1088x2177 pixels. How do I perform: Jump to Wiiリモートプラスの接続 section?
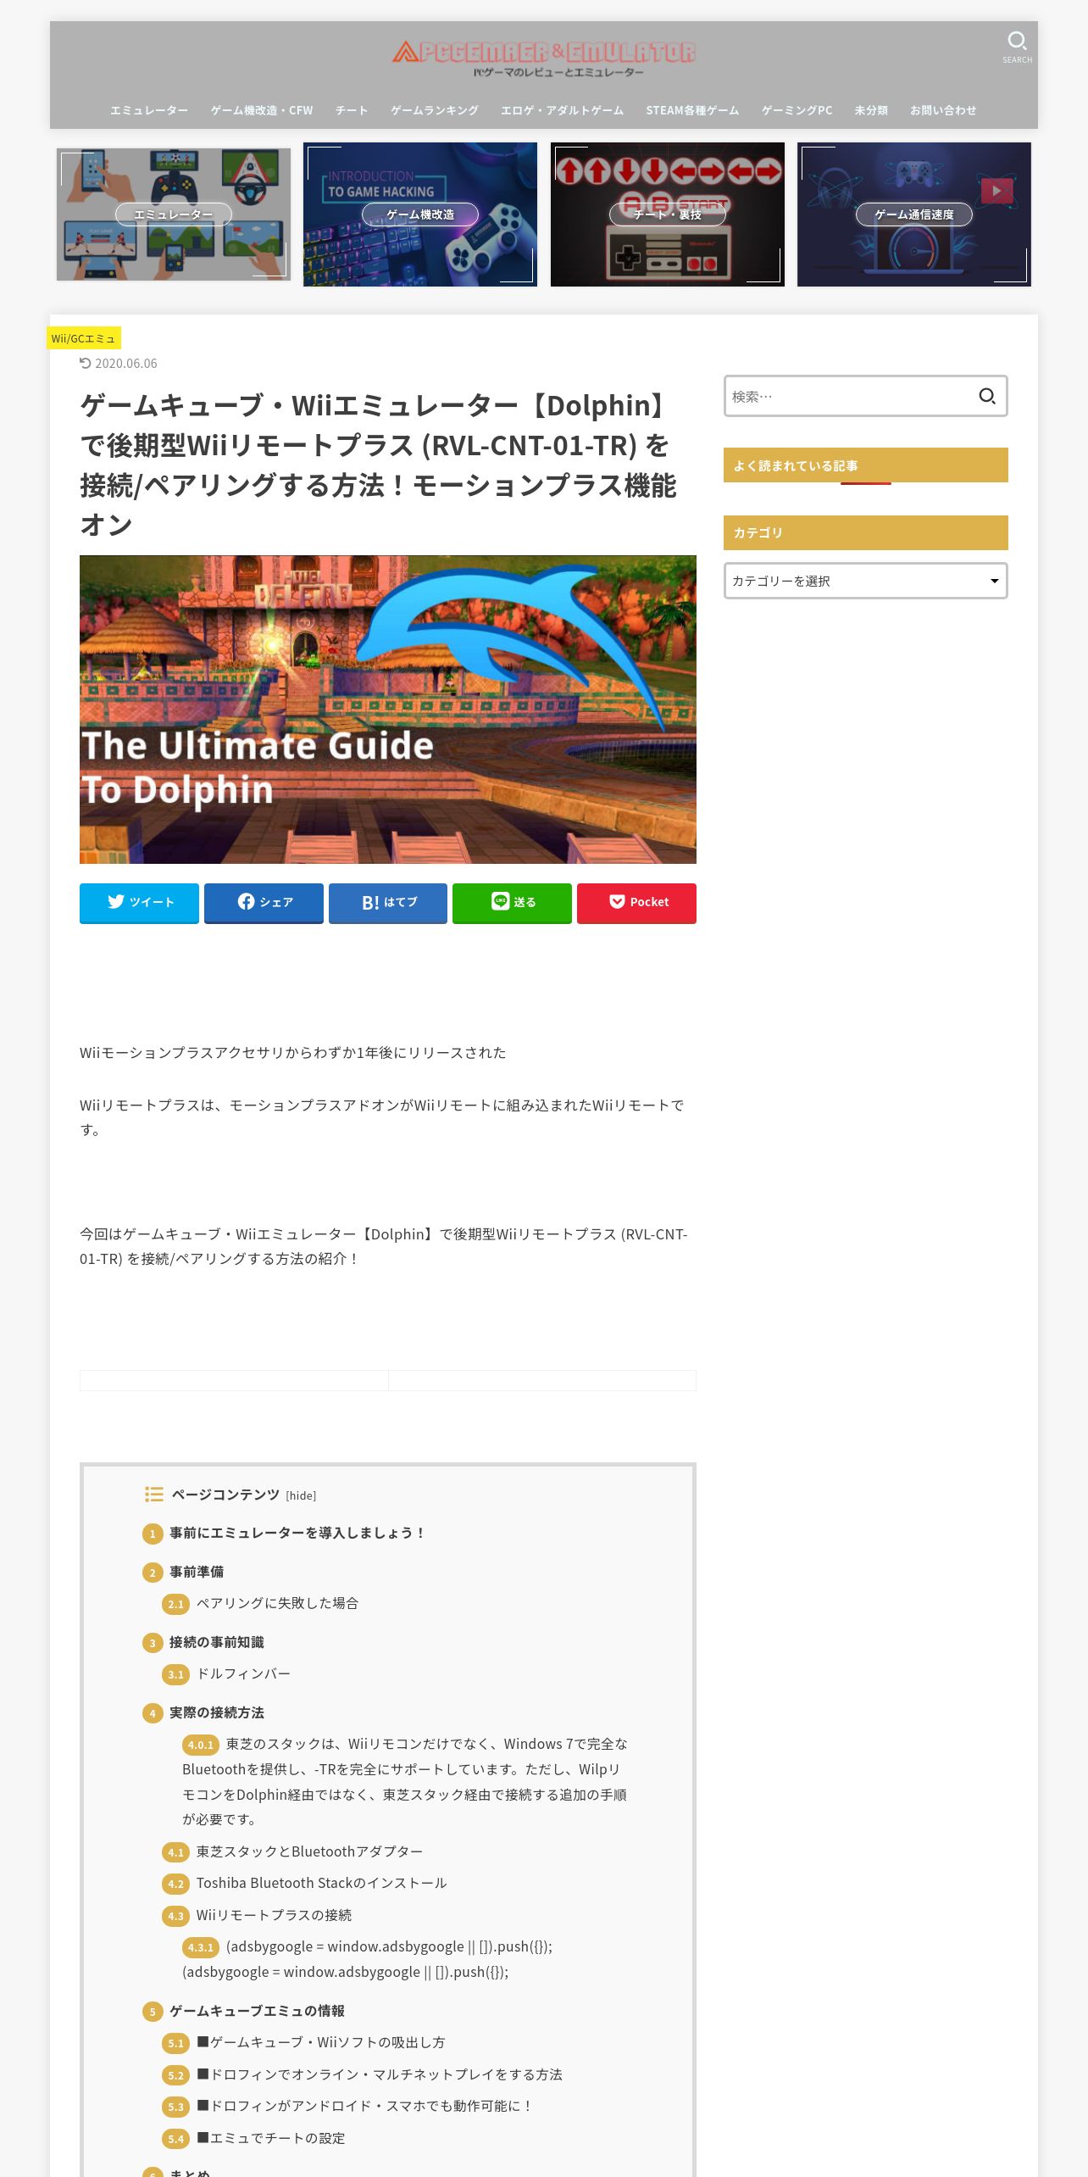(x=274, y=1915)
